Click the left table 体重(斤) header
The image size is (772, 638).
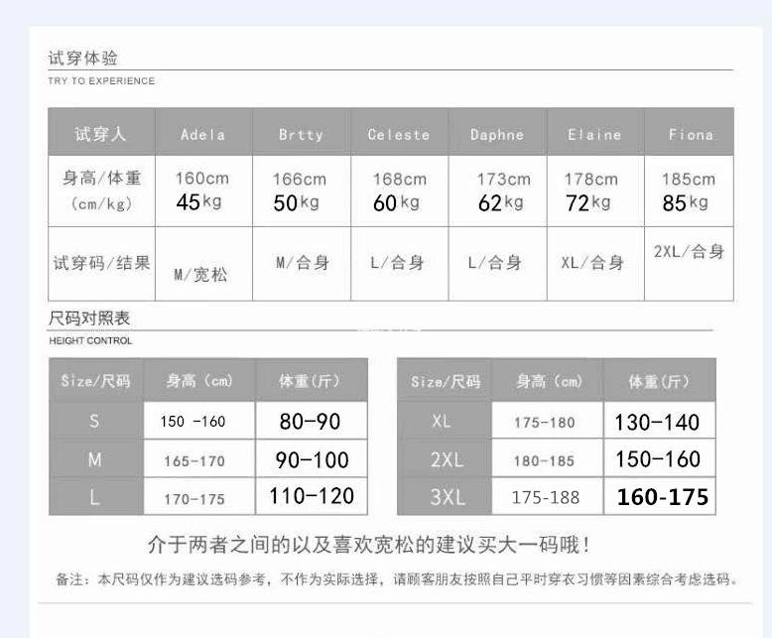(312, 380)
